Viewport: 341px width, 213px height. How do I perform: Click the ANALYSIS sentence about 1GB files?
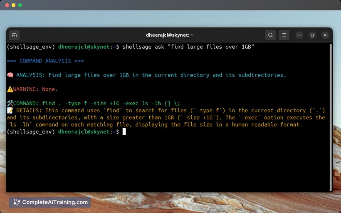pyautogui.click(x=167, y=75)
